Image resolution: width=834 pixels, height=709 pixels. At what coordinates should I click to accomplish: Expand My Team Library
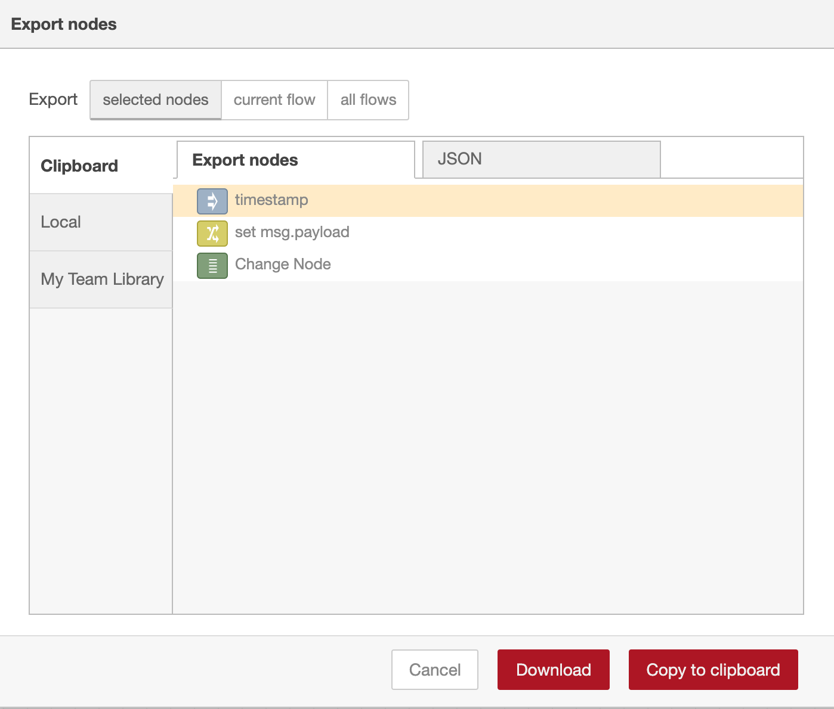coord(102,279)
